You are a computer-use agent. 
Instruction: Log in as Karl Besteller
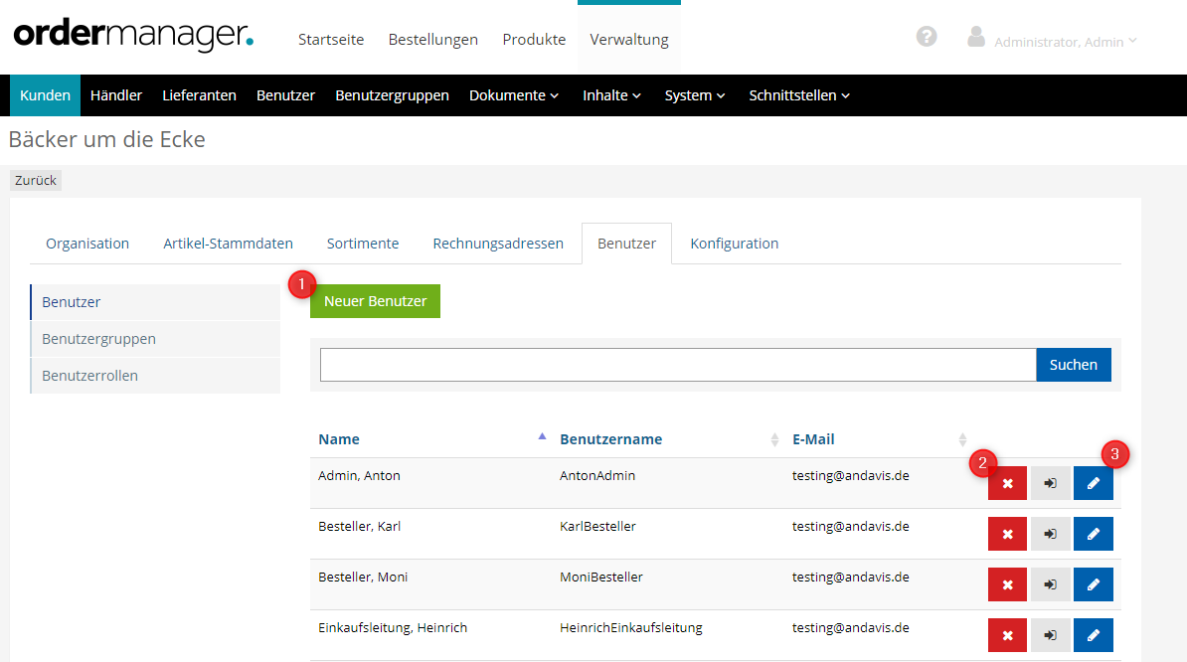point(1050,534)
